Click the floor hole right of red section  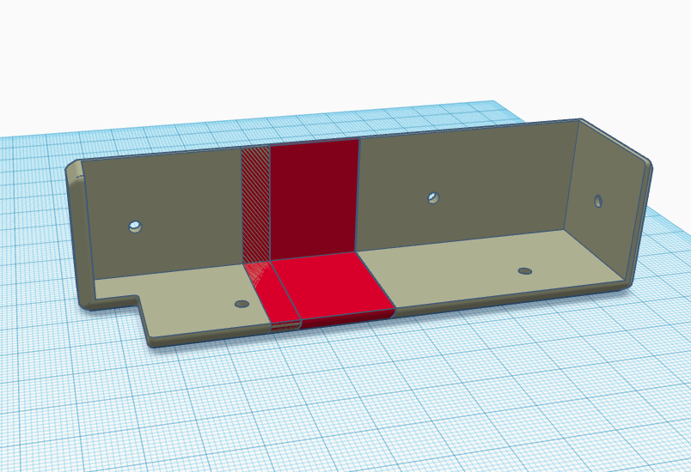tap(524, 271)
